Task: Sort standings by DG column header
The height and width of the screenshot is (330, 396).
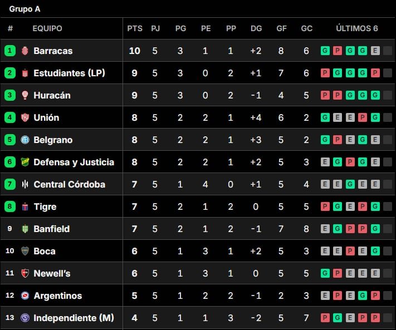Action: click(256, 28)
